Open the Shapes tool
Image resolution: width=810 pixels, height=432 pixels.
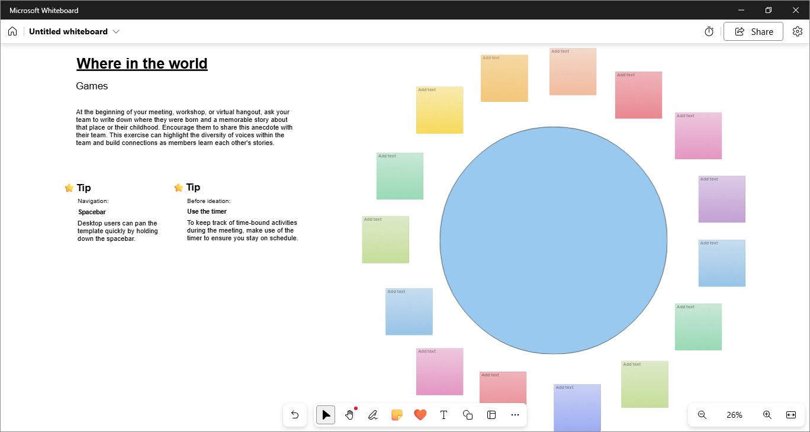pos(468,415)
